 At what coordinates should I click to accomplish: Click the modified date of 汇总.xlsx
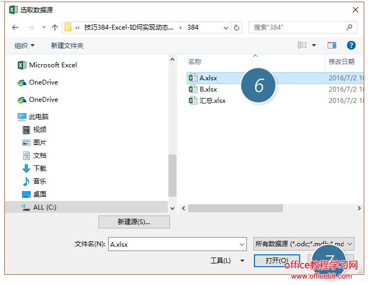[346, 101]
